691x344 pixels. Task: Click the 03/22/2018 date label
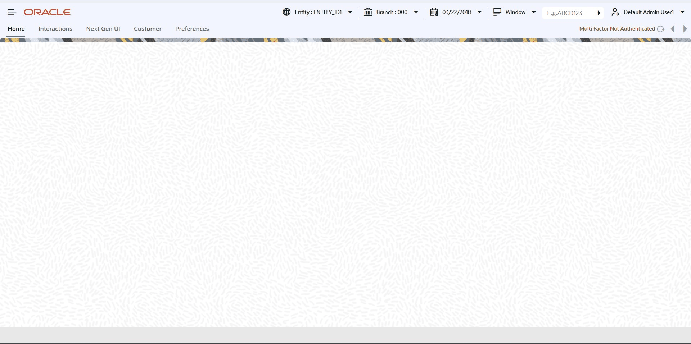point(457,12)
